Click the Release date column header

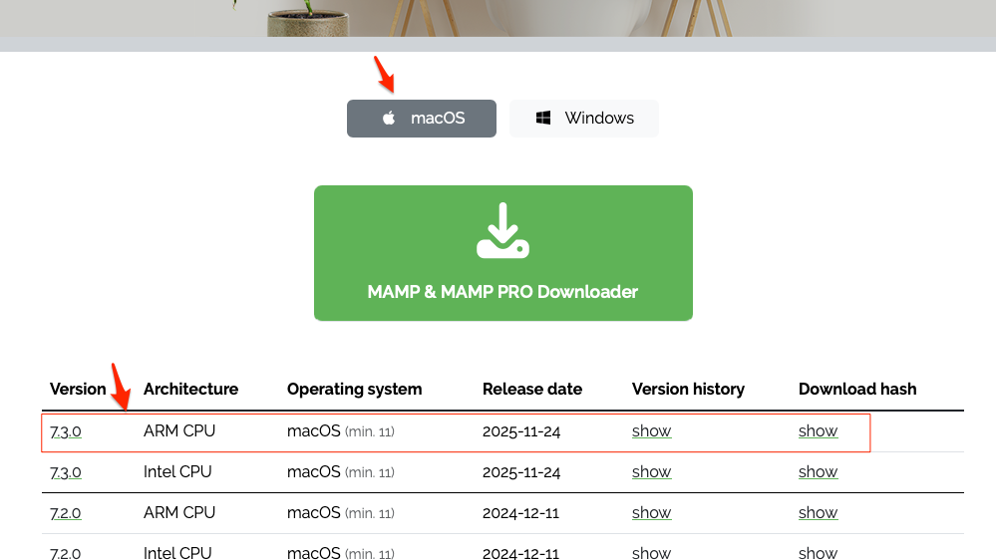[x=531, y=390]
